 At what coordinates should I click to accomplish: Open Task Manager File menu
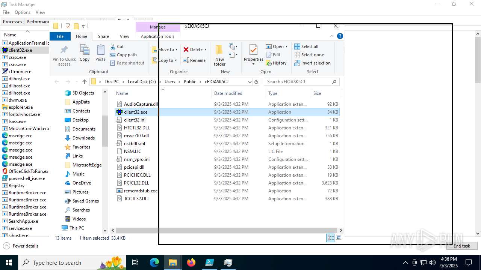point(6,12)
